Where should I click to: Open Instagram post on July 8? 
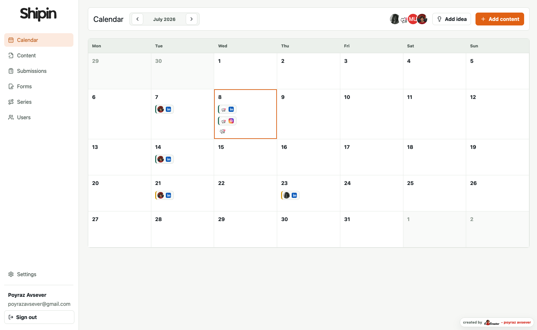[x=227, y=121]
